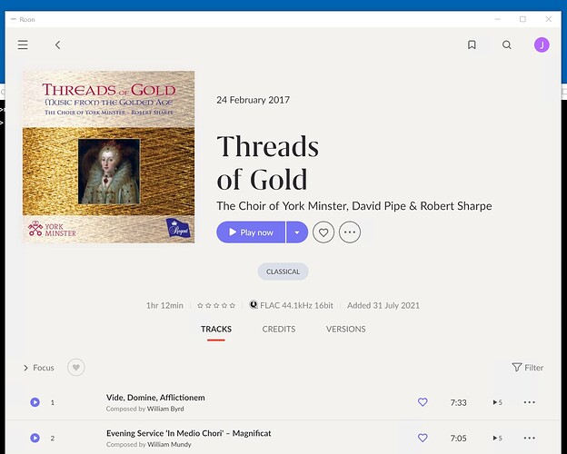Click track title Vide, Domine, Afflictionem
The height and width of the screenshot is (454, 567).
point(155,398)
